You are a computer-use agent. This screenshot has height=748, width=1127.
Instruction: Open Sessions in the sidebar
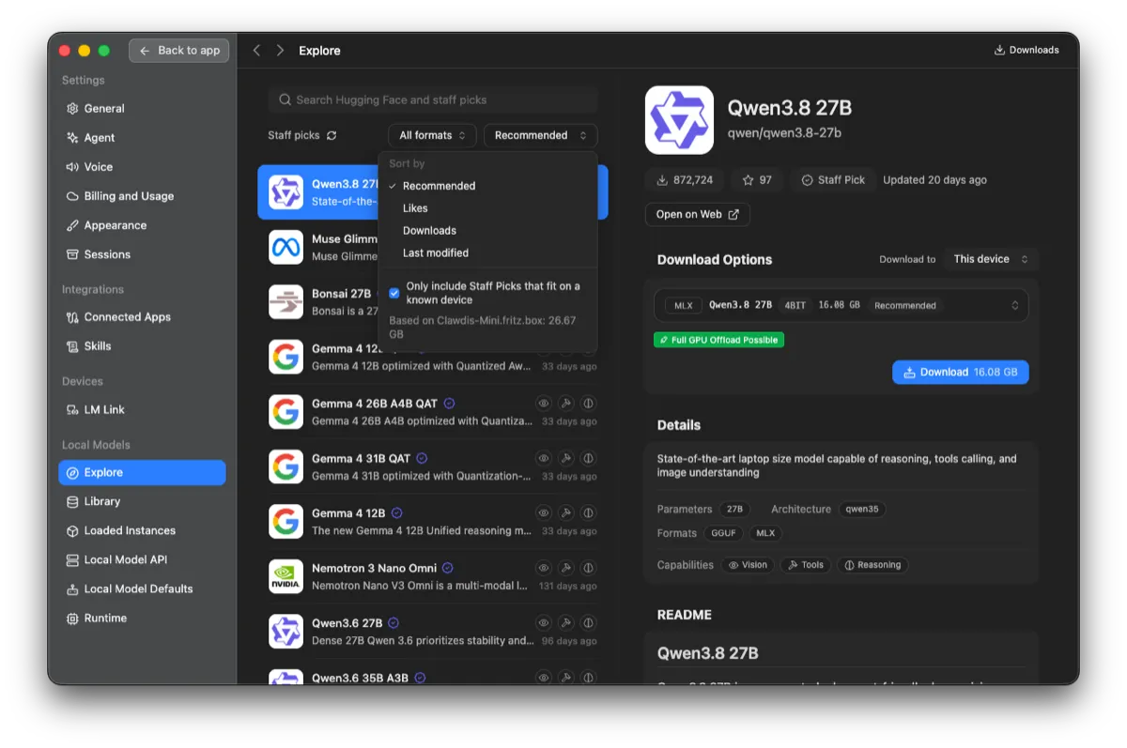[142, 254]
